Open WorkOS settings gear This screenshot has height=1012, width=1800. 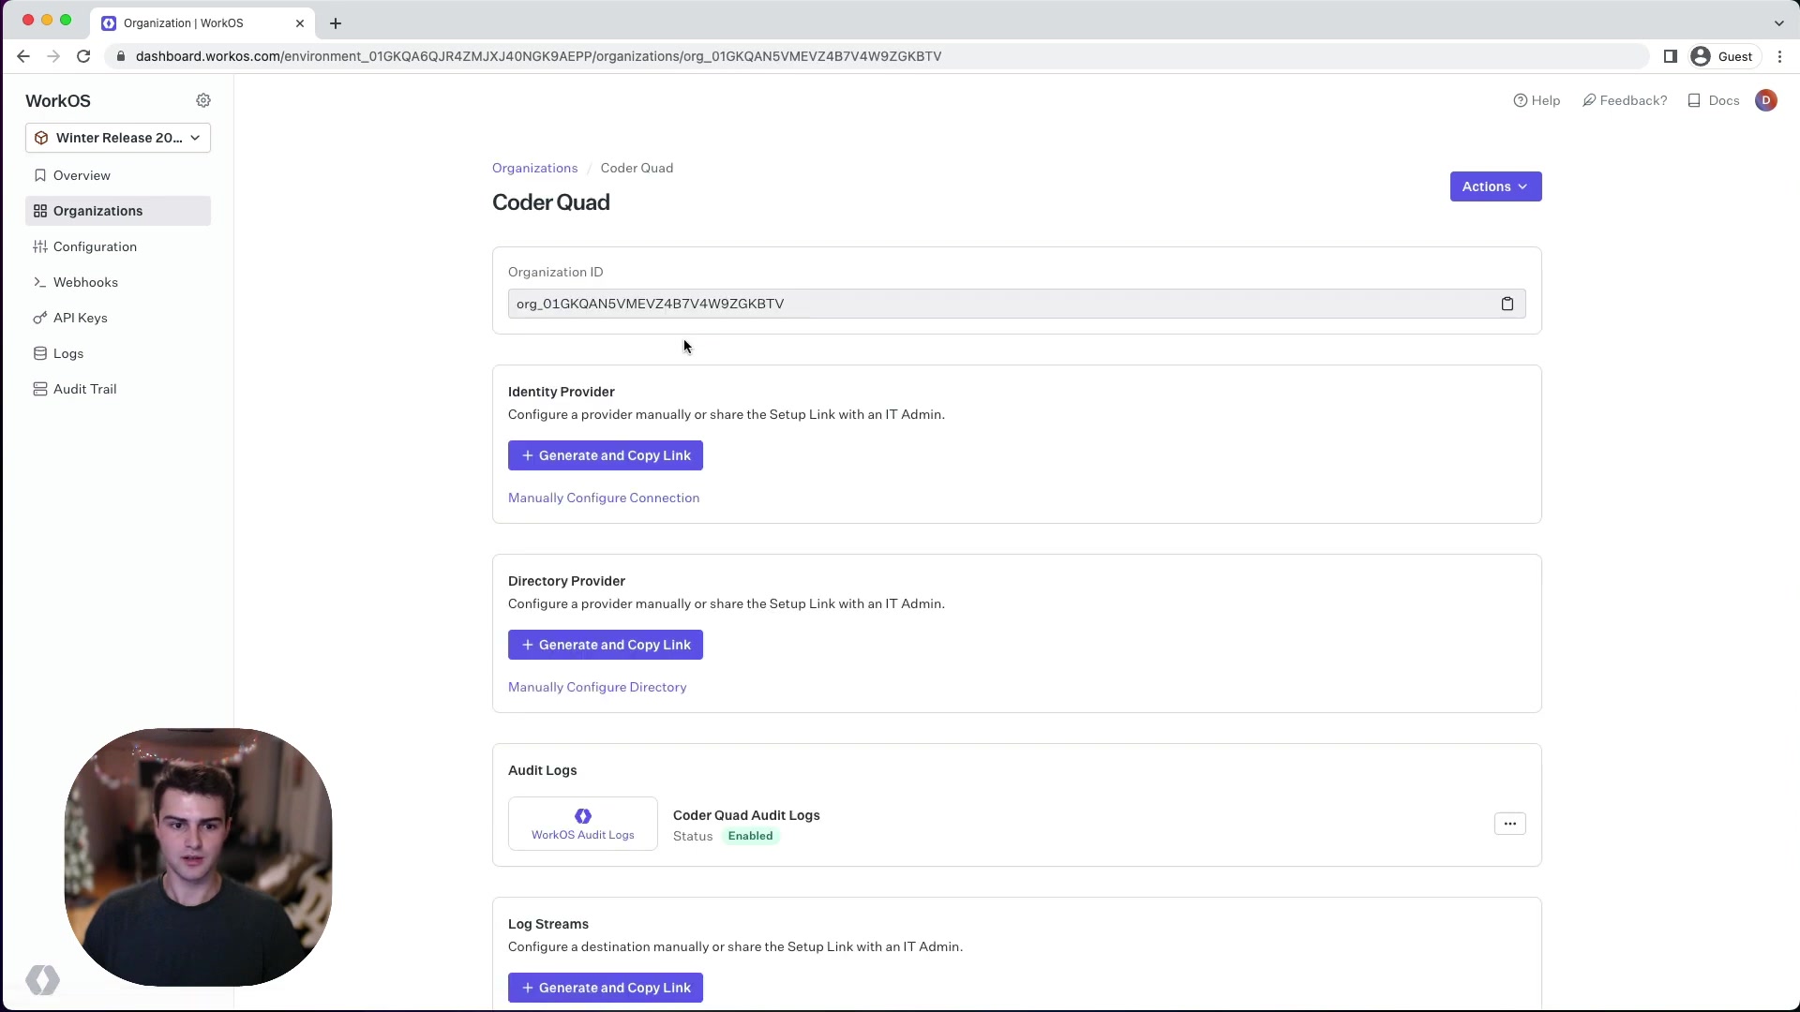point(203,100)
